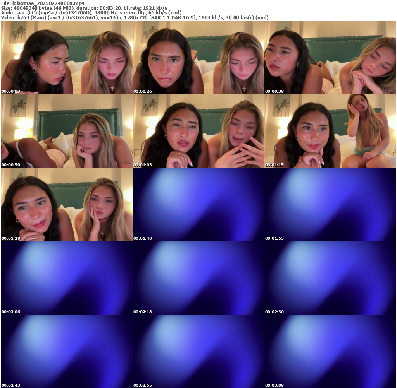Click the 00:01:03 timestamp label
The image size is (397, 388).
143,165
